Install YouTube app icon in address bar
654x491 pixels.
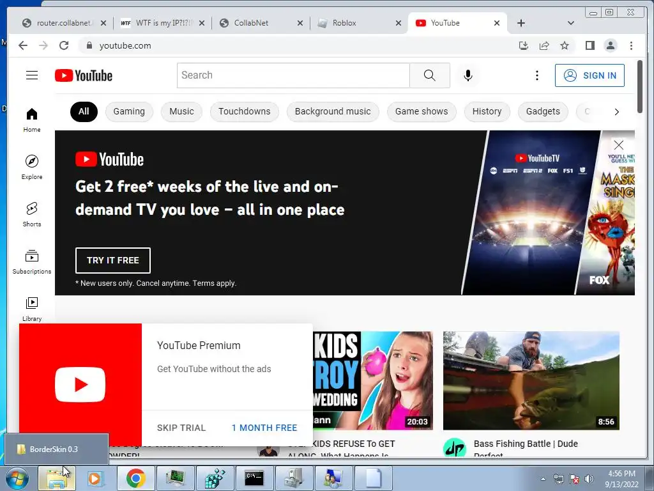click(x=524, y=45)
